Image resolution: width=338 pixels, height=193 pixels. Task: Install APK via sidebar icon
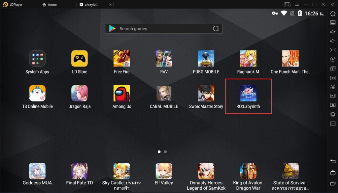[333, 78]
